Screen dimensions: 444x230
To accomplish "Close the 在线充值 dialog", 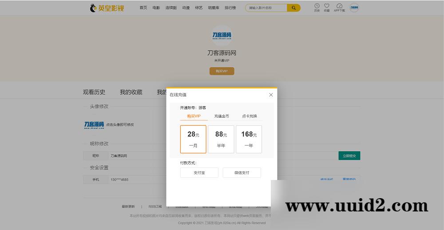I will click(271, 95).
